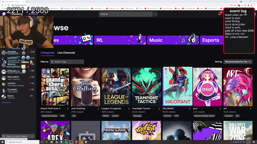Click the Shooter tag under VALORANT

tap(167, 116)
